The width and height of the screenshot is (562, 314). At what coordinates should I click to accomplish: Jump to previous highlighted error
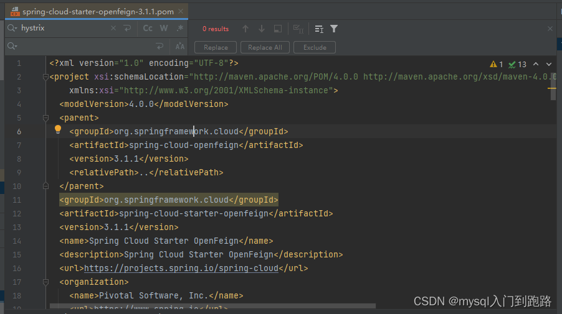536,64
